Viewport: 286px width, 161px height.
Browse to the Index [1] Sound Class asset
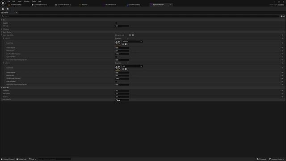click(126, 69)
